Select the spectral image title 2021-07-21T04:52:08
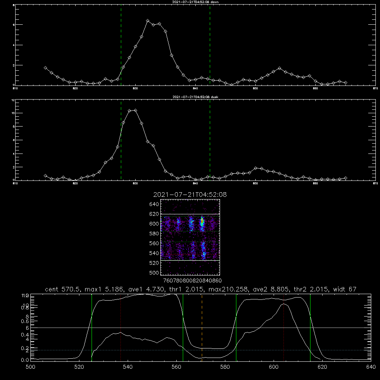 coord(190,195)
